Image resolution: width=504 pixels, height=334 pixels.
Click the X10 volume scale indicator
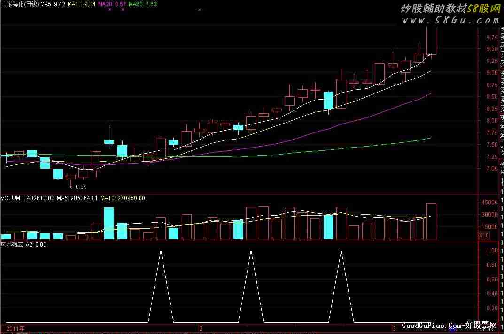[x=484, y=234]
